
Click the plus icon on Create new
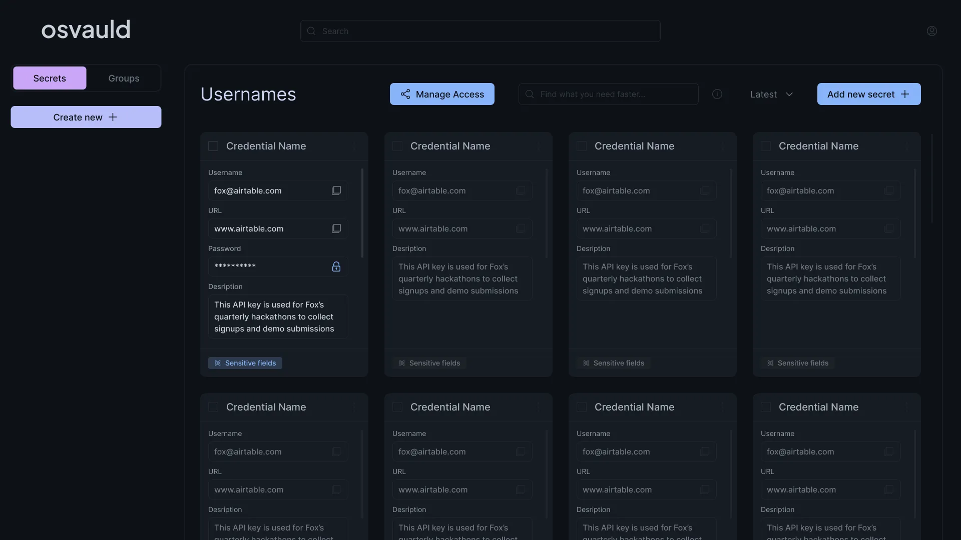[113, 117]
